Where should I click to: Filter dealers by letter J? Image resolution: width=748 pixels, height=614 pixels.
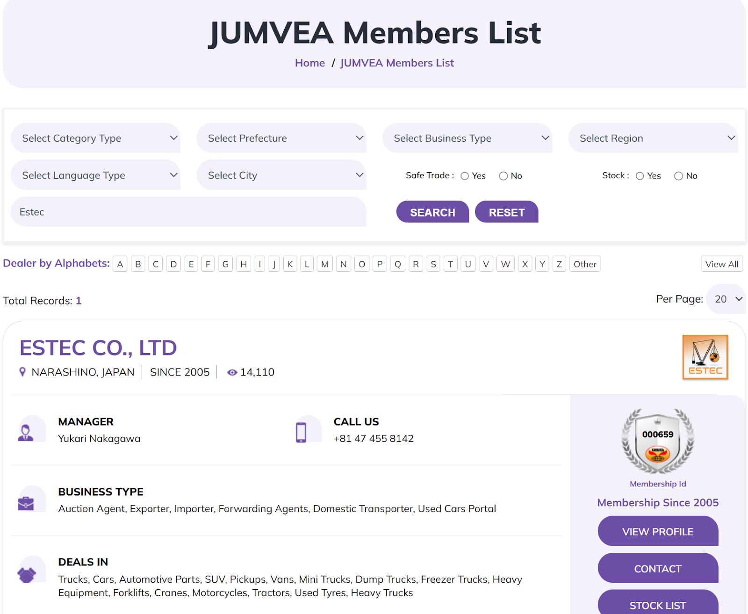[x=274, y=264]
